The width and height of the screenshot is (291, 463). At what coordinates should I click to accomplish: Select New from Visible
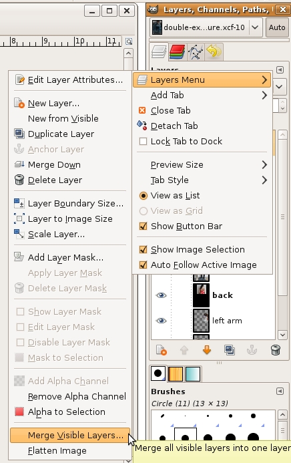(70, 118)
